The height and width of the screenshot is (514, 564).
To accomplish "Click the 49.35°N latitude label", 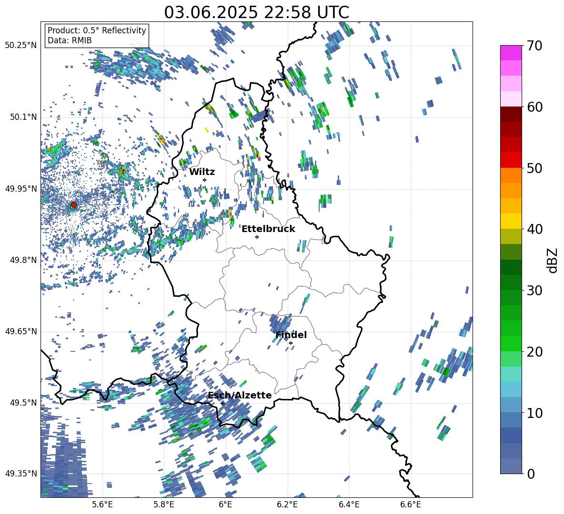I will pos(20,474).
